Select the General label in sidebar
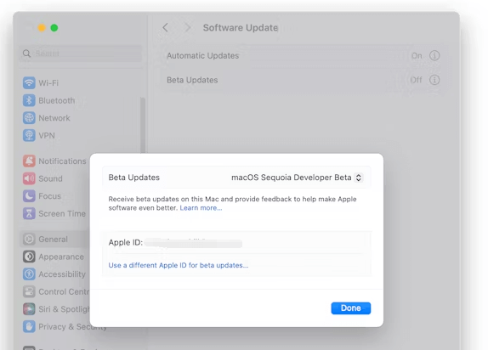 (54, 240)
